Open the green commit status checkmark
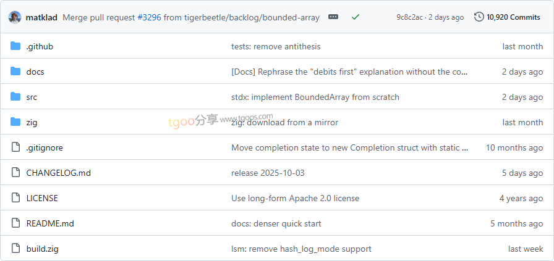 click(x=356, y=17)
